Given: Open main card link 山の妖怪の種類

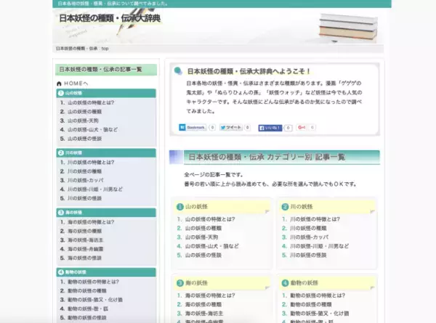Looking at the screenshot, I should tap(203, 228).
